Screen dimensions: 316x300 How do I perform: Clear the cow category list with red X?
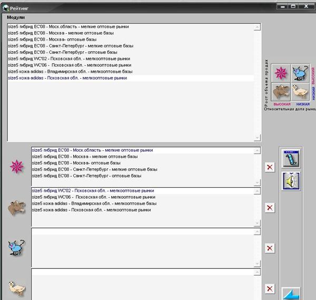coord(270,208)
